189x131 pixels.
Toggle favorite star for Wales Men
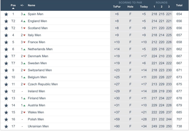(6, 112)
